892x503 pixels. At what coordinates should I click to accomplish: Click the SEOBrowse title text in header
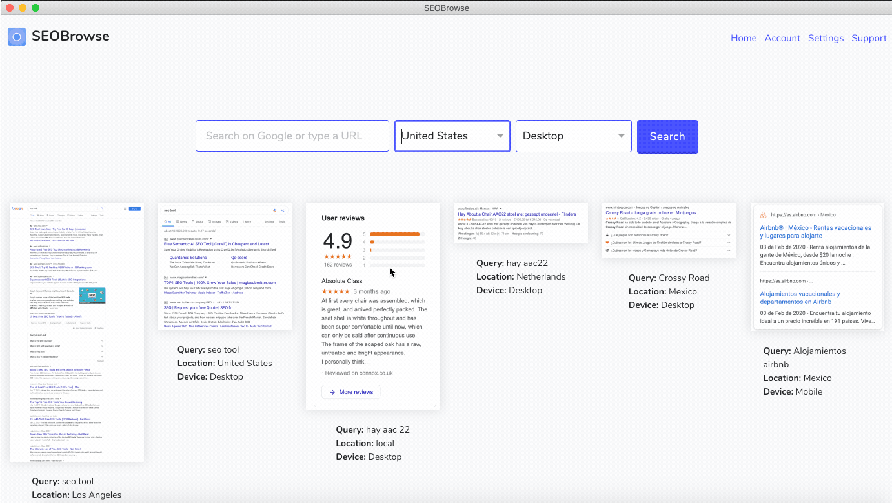point(70,36)
